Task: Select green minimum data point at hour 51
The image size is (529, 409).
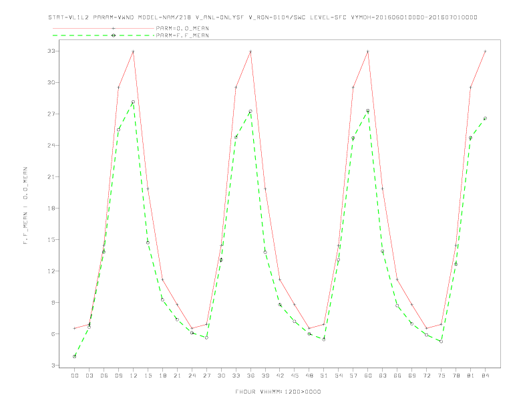Action: coord(324,339)
